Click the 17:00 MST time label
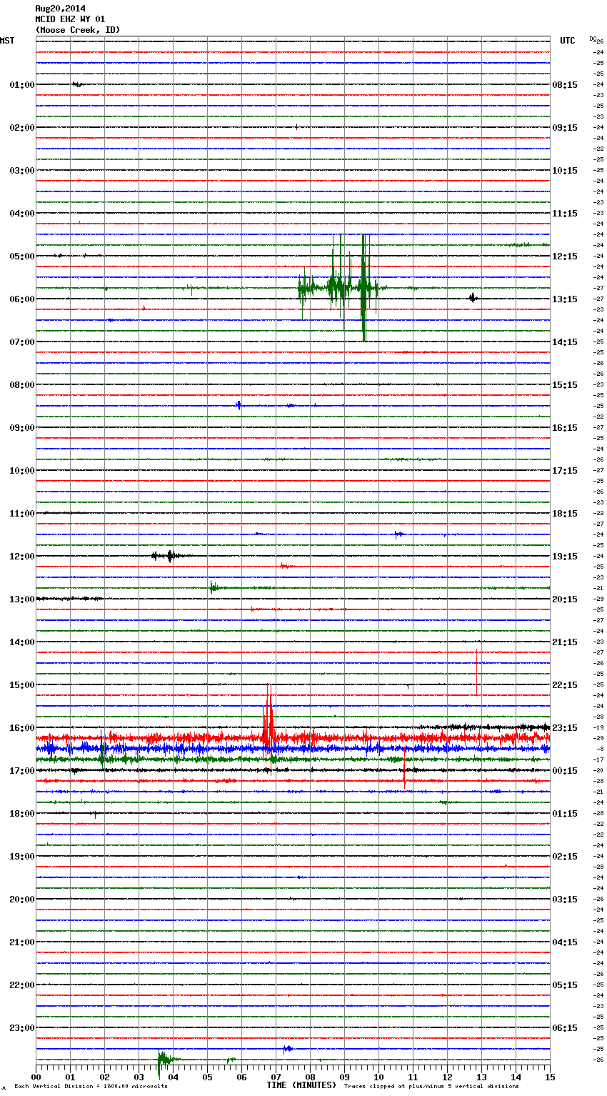This screenshot has height=1096, width=607. point(22,771)
